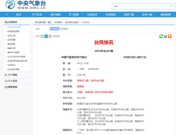Screen dimensions: 176x135
Task: Open 全球热带气旋监测公报 sidebar link
Action: tap(17, 61)
